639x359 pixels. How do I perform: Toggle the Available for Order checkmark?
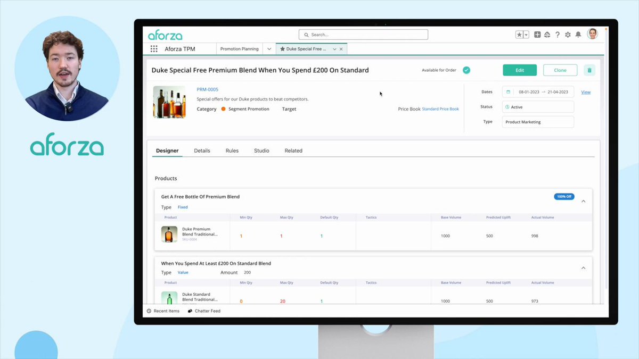click(466, 70)
